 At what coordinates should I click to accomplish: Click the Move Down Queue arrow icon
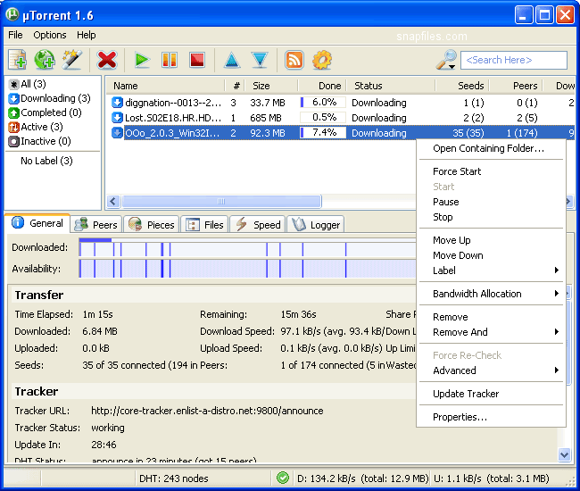pos(260,60)
